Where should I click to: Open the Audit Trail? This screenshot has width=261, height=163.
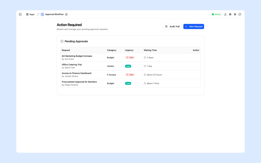click(173, 26)
